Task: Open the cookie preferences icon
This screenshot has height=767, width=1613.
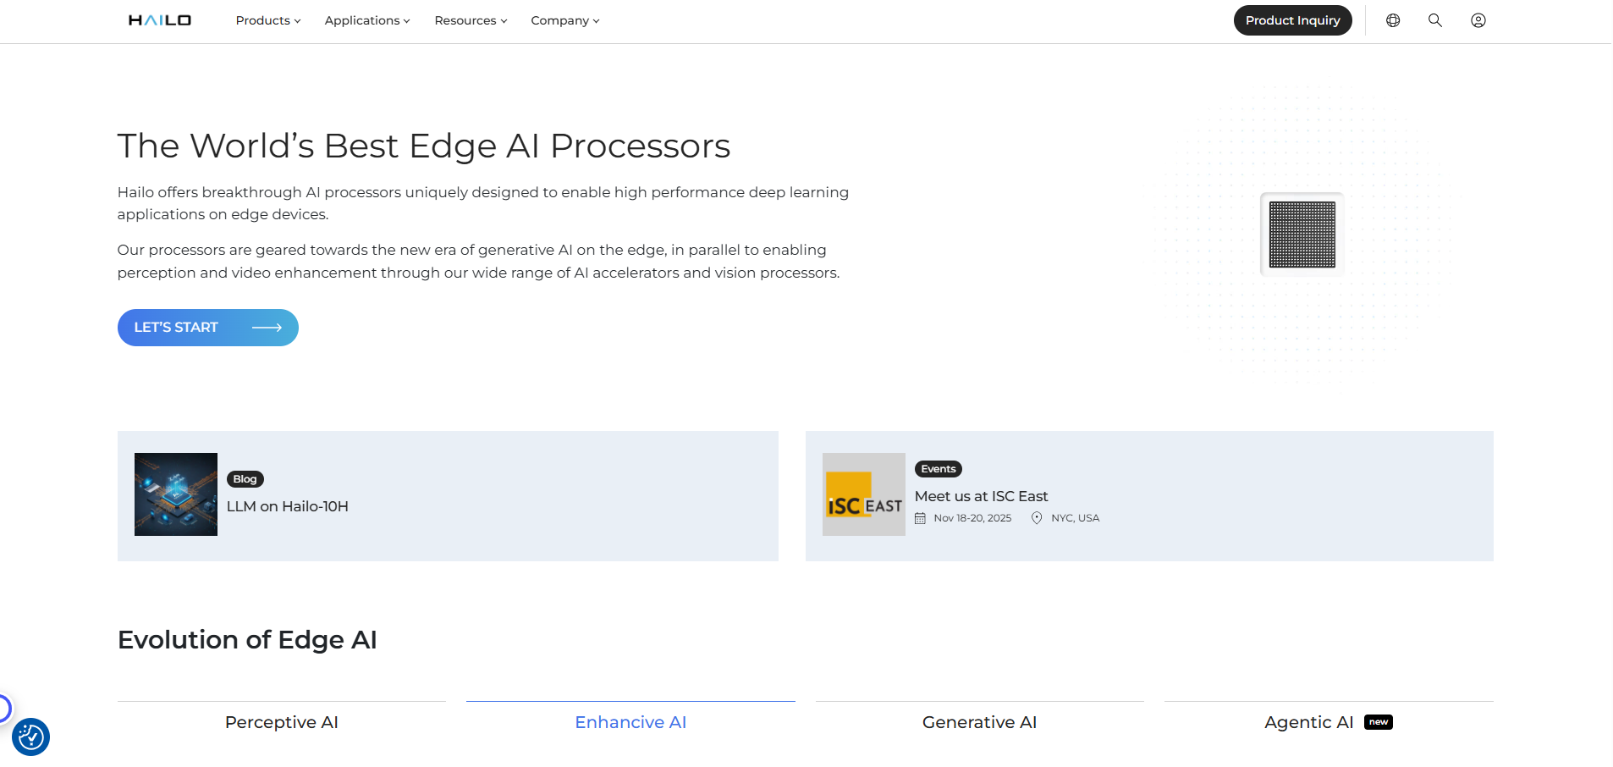Action: [x=31, y=737]
